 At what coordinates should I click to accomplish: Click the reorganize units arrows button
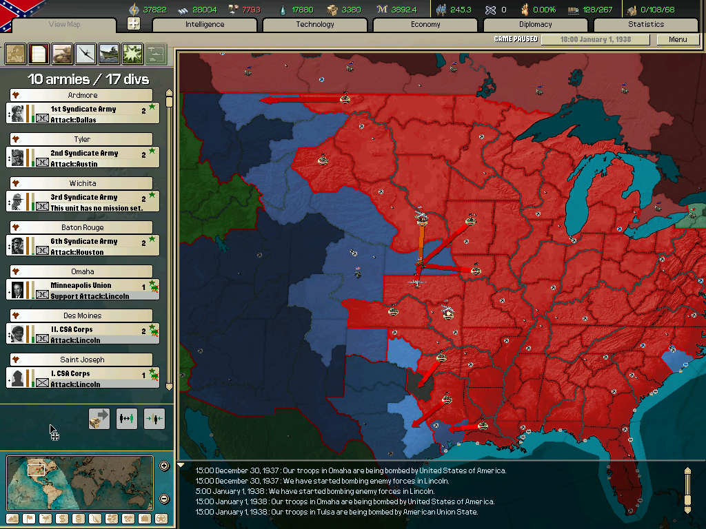[127, 418]
